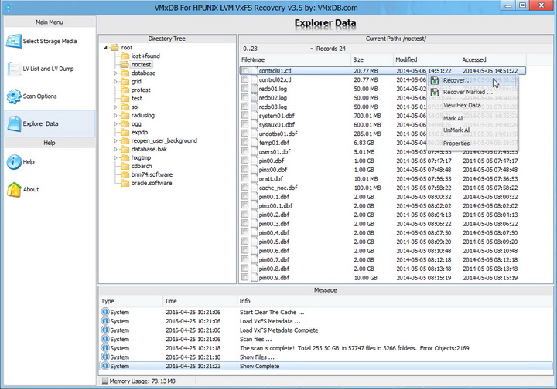Mark the system01.dbf file checkbox
This screenshot has height=389, width=557.
pyautogui.click(x=245, y=115)
